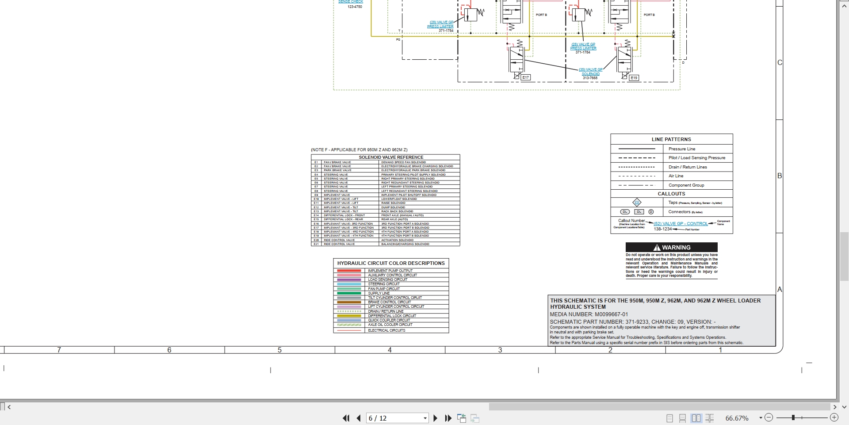Click the E17 solenoid label

(525, 77)
